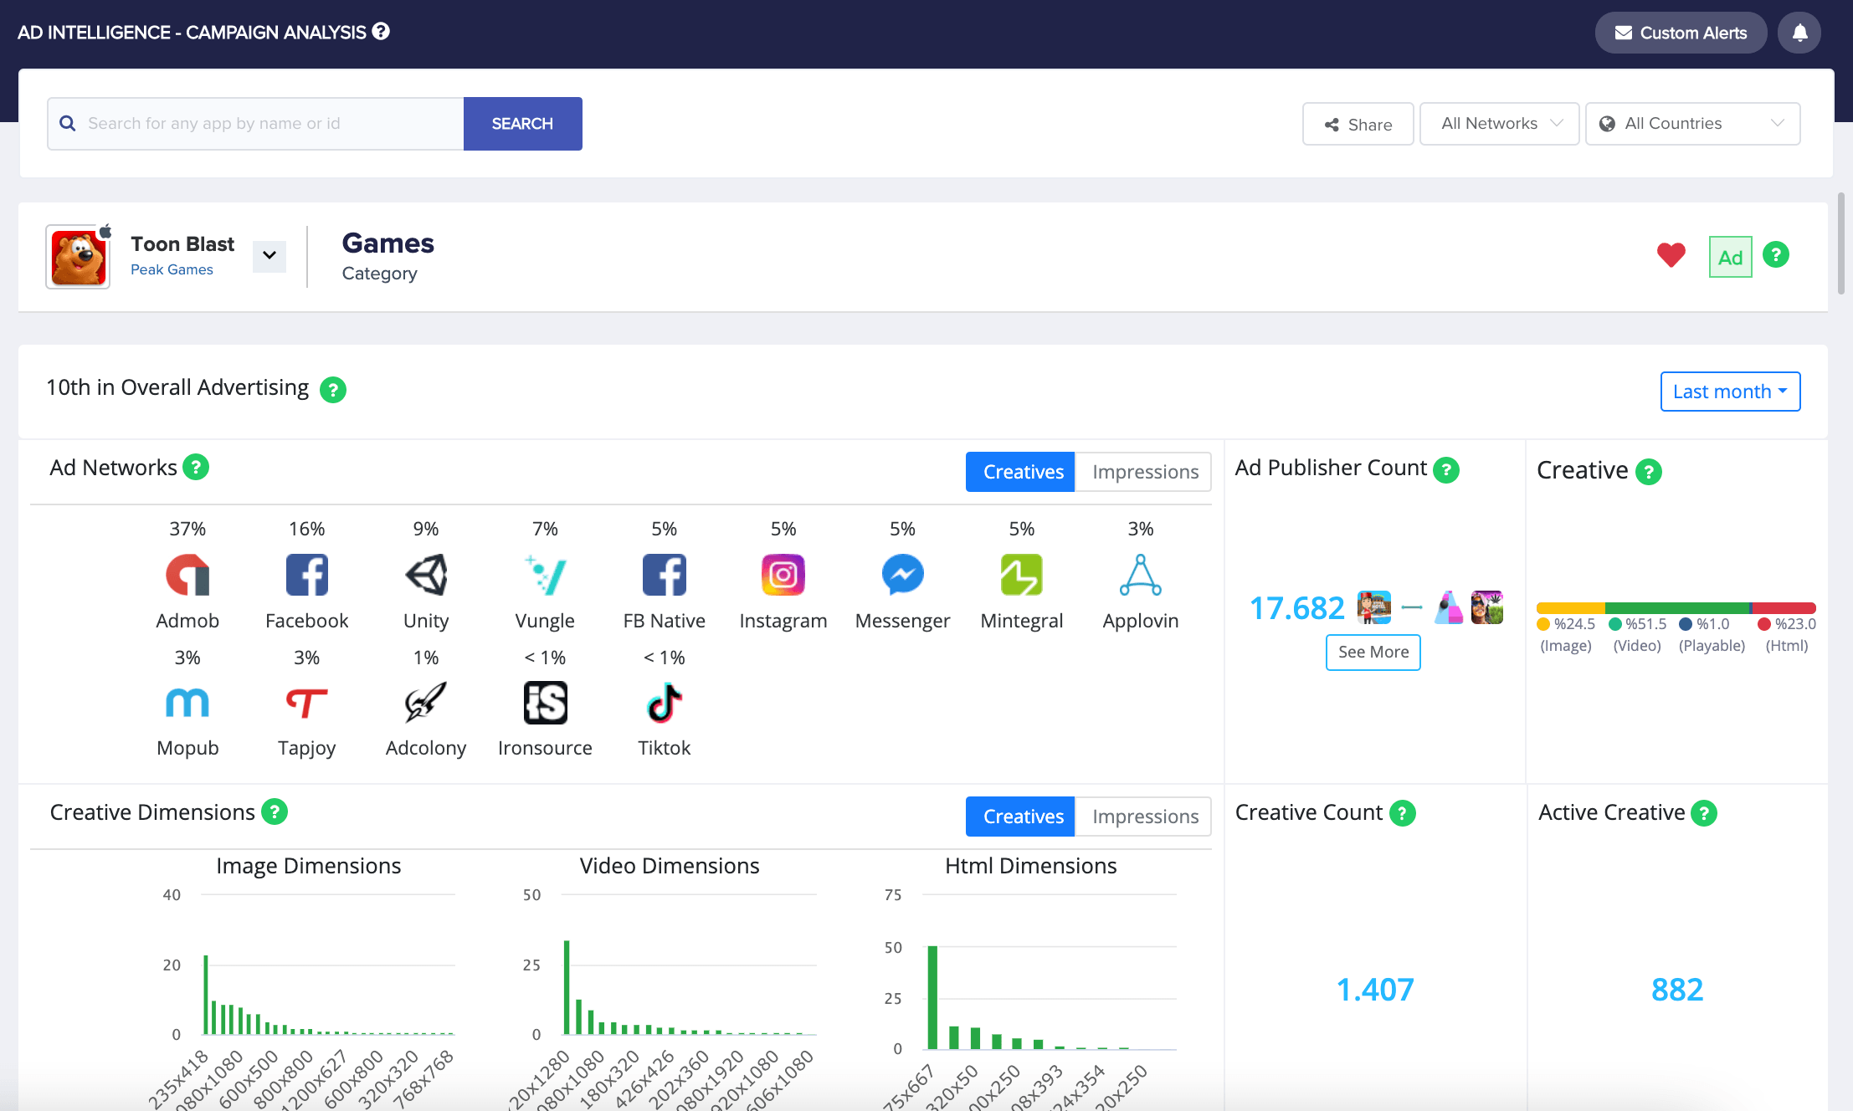The image size is (1853, 1111).
Task: Click green Video segment of creative bar
Action: (1677, 608)
